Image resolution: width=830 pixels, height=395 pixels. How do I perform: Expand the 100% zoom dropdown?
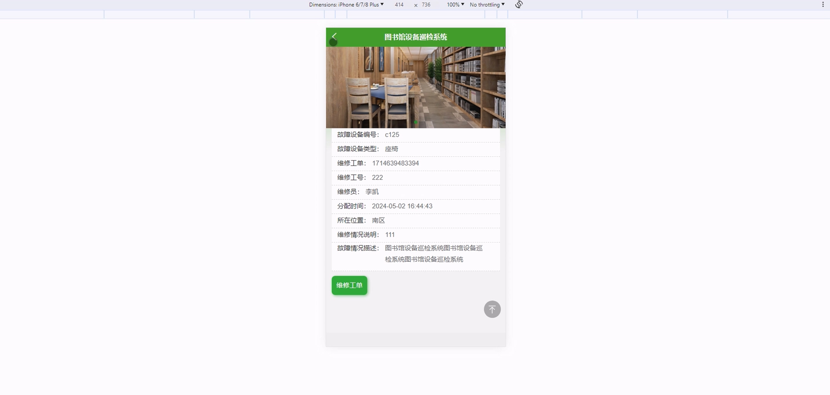pyautogui.click(x=455, y=5)
